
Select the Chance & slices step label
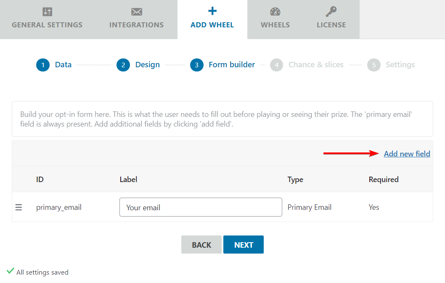316,65
